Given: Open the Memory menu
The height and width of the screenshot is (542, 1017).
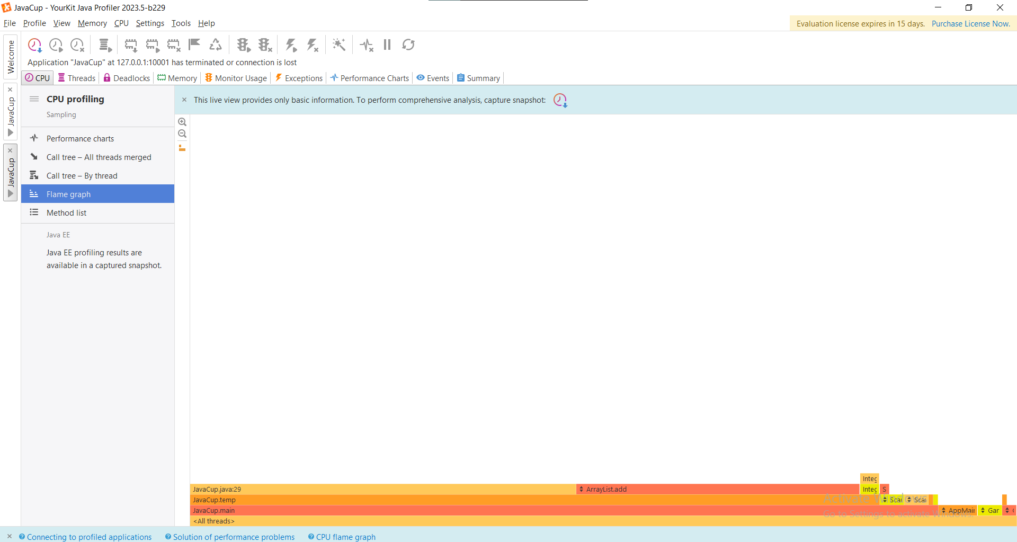Looking at the screenshot, I should (x=92, y=23).
